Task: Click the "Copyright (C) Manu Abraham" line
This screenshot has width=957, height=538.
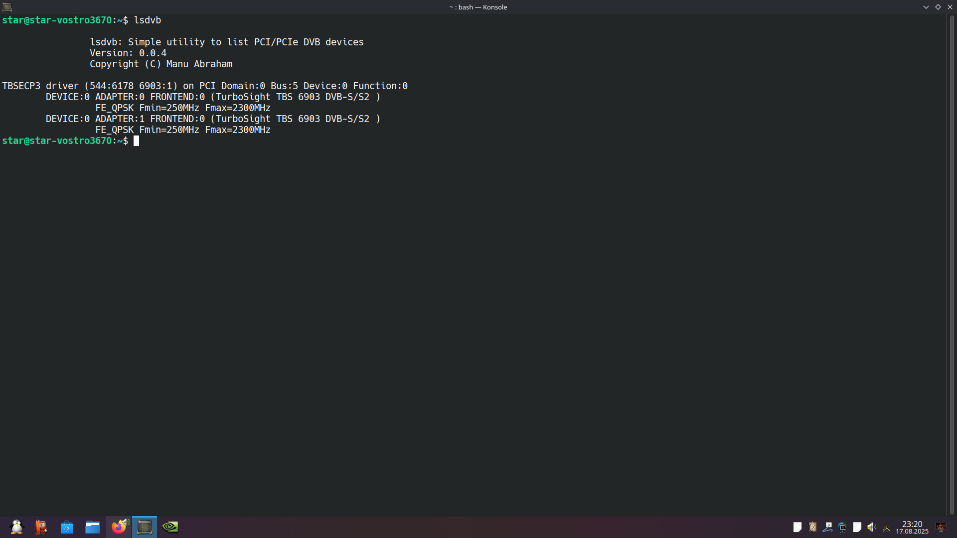Action: pos(161,64)
